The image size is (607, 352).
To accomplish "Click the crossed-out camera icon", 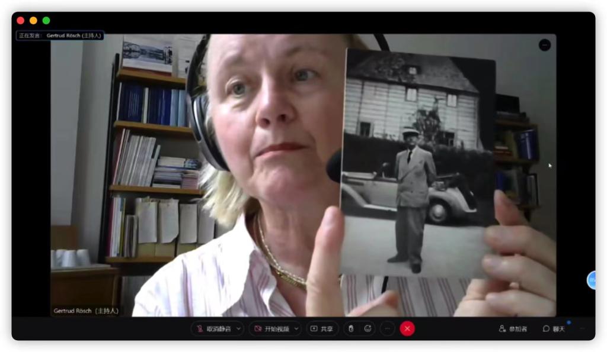I will point(258,329).
